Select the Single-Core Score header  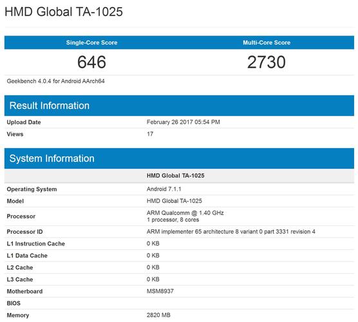tap(92, 43)
